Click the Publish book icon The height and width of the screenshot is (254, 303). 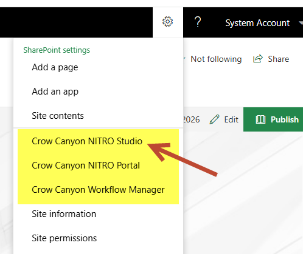(x=260, y=119)
